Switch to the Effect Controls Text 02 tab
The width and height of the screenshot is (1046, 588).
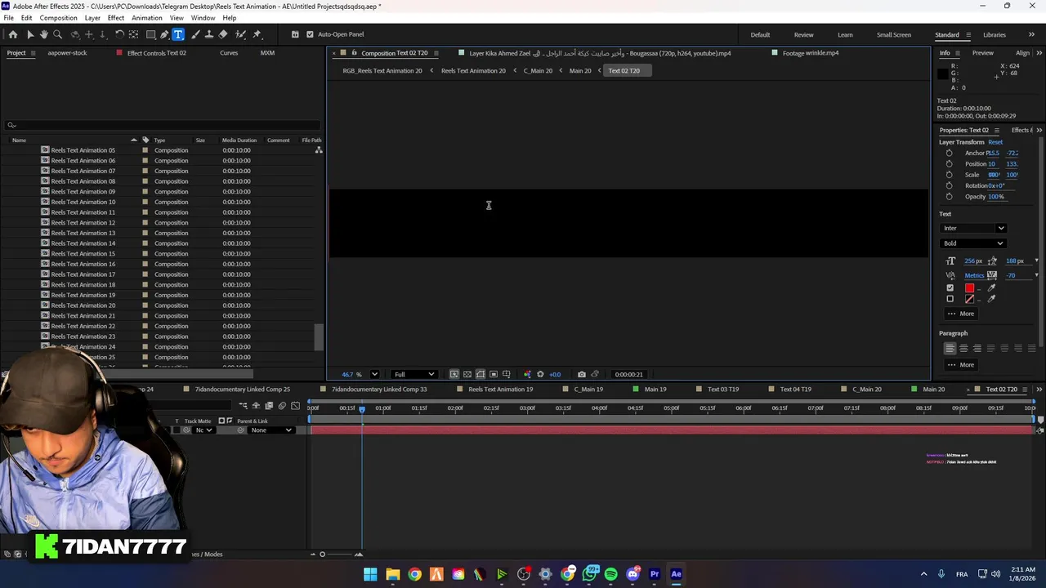pyautogui.click(x=156, y=53)
